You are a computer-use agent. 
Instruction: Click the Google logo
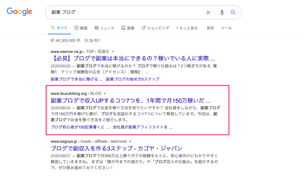tap(19, 12)
